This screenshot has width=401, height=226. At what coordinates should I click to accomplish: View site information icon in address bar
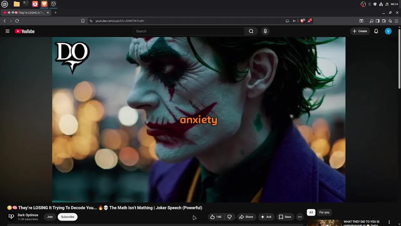[91, 21]
